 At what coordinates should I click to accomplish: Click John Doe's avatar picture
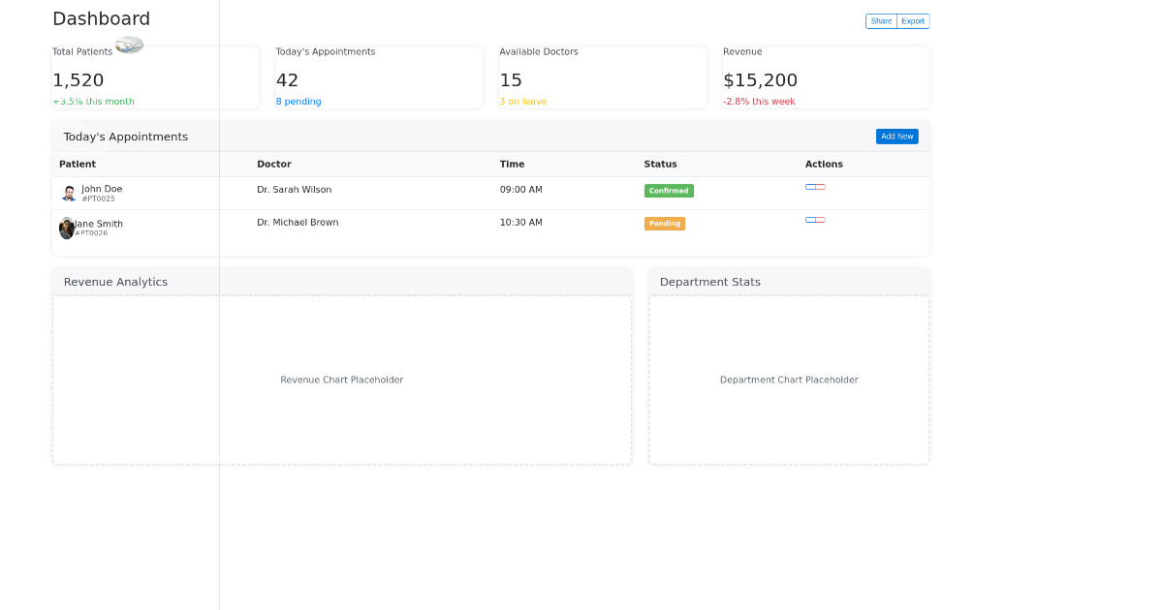[x=69, y=194]
